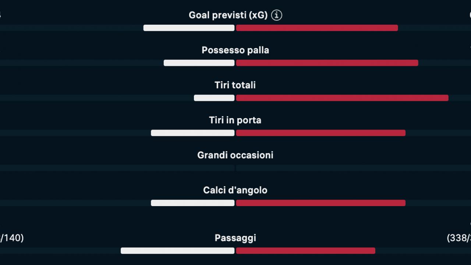Image resolution: width=471 pixels, height=265 pixels.
Task: Click the circled "i" beside Goal previsti
Action: [276, 15]
